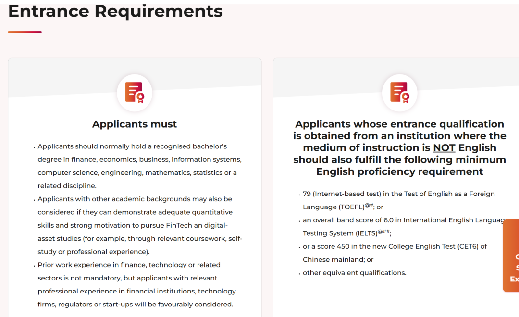Click the English proficiency requirement card heading
The height and width of the screenshot is (317, 519).
pyautogui.click(x=399, y=147)
